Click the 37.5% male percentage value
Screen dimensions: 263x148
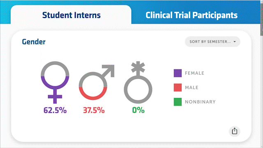(x=94, y=110)
